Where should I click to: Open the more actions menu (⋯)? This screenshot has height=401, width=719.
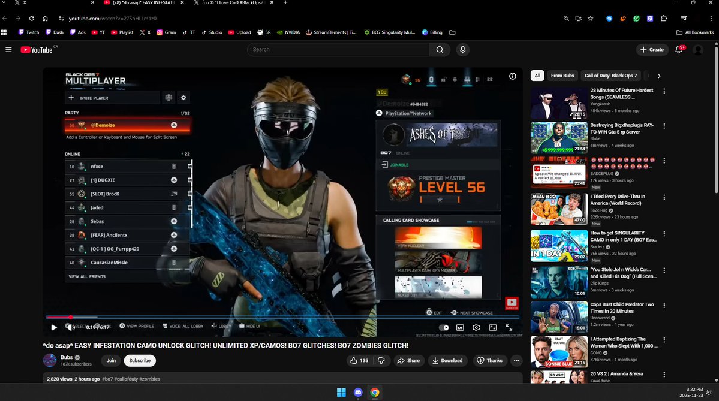coord(516,360)
